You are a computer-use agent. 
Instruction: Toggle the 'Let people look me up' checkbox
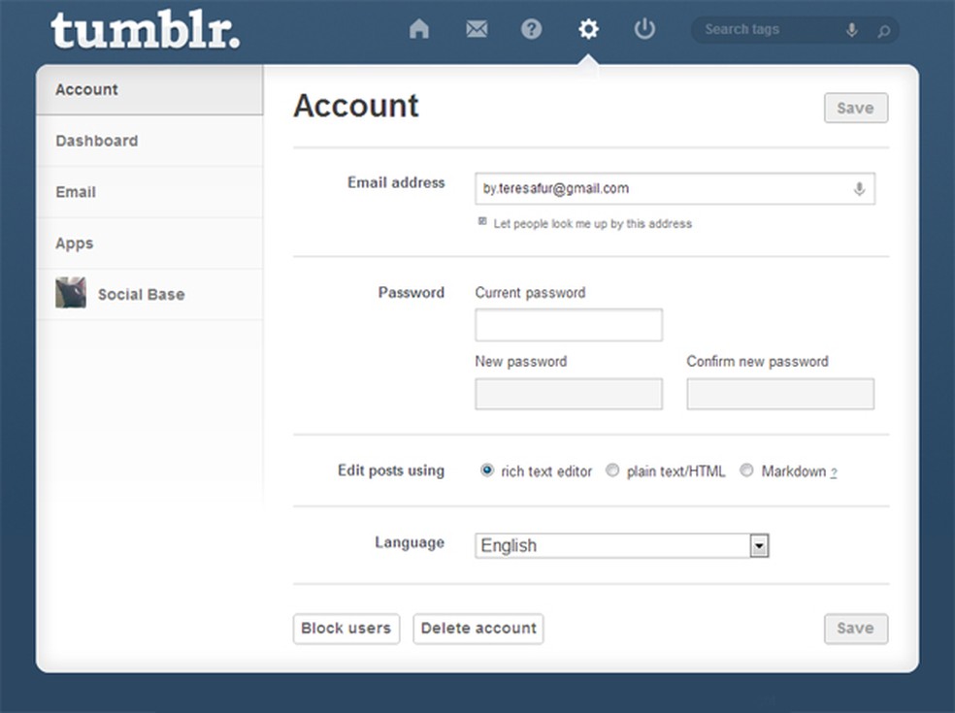point(482,222)
